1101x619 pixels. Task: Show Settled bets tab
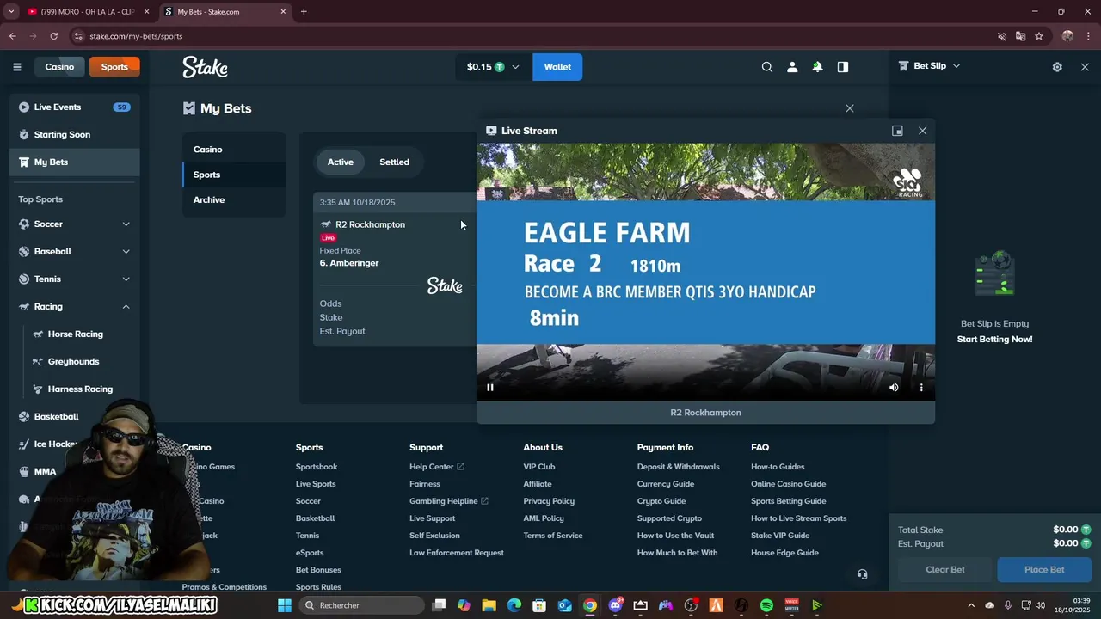[394, 162]
